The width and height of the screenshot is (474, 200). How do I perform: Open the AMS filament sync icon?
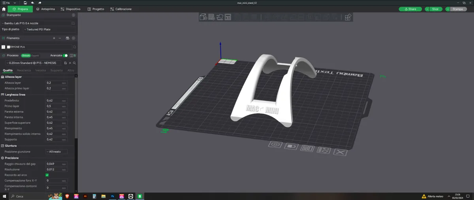click(x=68, y=38)
